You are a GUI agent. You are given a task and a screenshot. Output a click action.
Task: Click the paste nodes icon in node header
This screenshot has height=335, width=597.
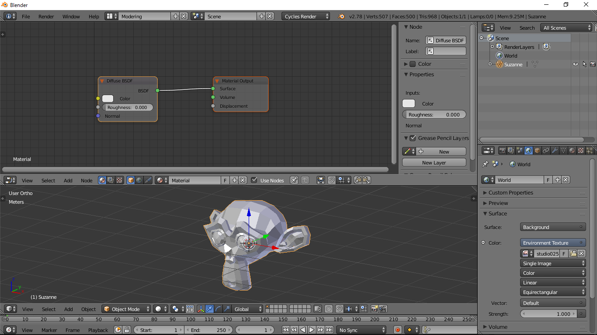366,180
